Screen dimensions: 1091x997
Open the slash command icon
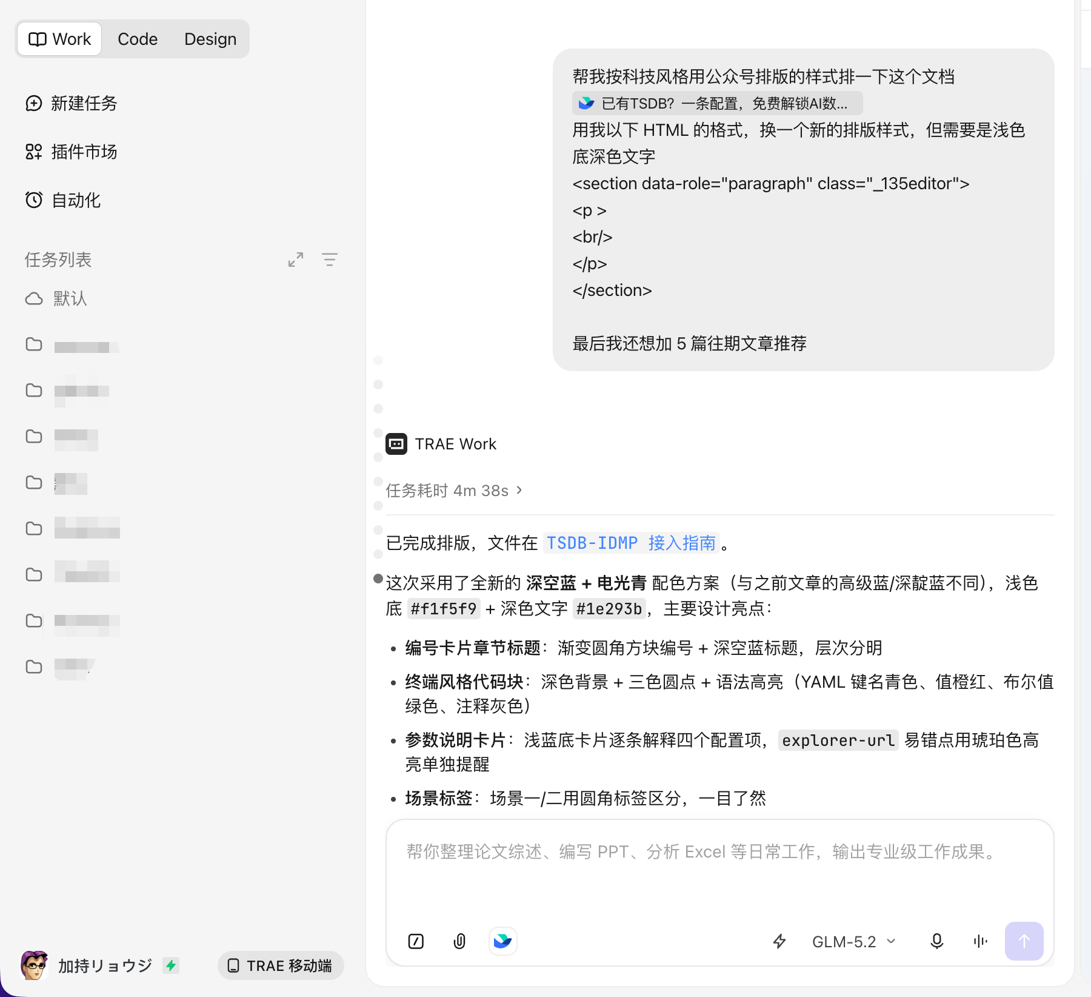pyautogui.click(x=416, y=941)
